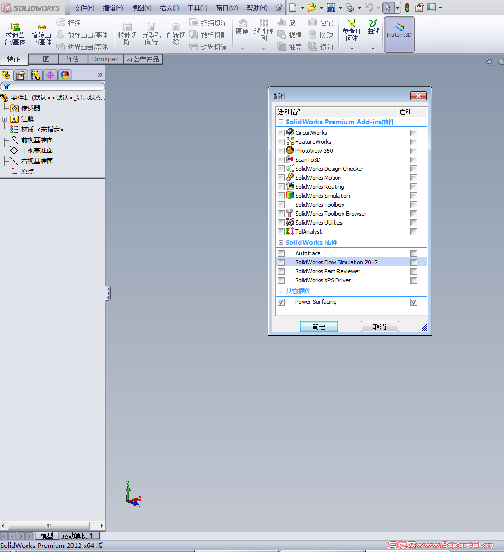The height and width of the screenshot is (552, 504).
Task: Open the 工具(T) menu
Action: 197,8
